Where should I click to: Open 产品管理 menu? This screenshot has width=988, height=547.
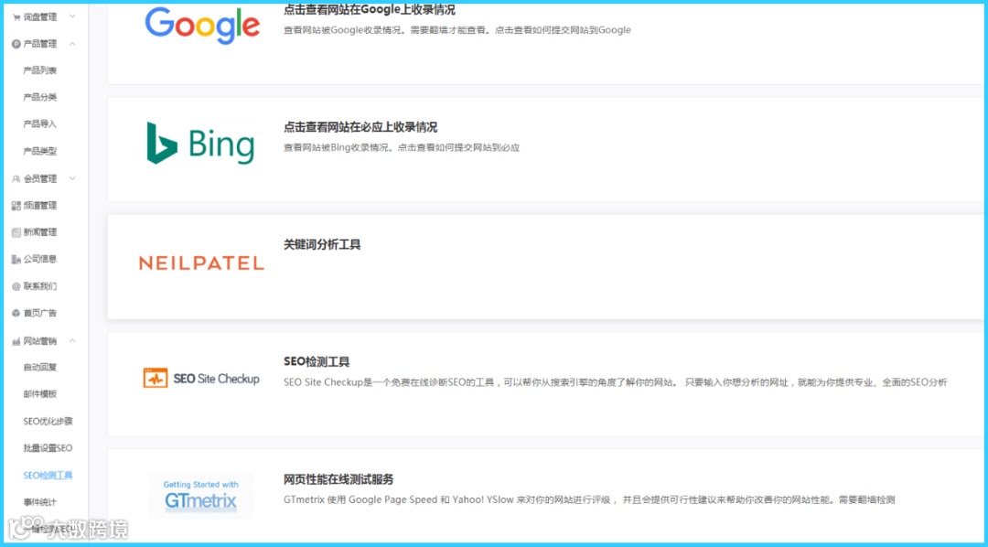[40, 44]
